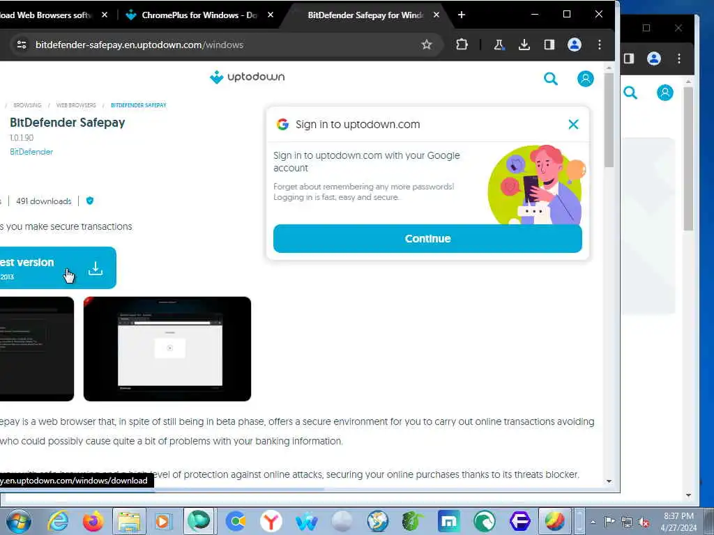This screenshot has height=535, width=714.
Task: Open the Chrome profile avatar in the toolbar
Action: pos(575,45)
